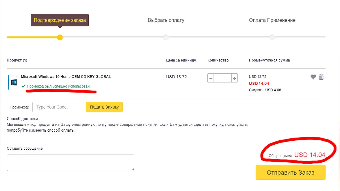Click the Продукт (1) column header
This screenshot has width=340, height=191.
pyautogui.click(x=17, y=60)
